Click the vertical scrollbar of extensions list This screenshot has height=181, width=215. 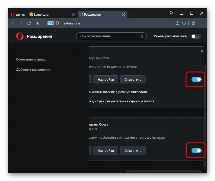coord(205,116)
